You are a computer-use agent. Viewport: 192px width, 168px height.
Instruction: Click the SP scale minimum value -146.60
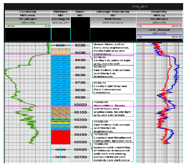pos(10,26)
